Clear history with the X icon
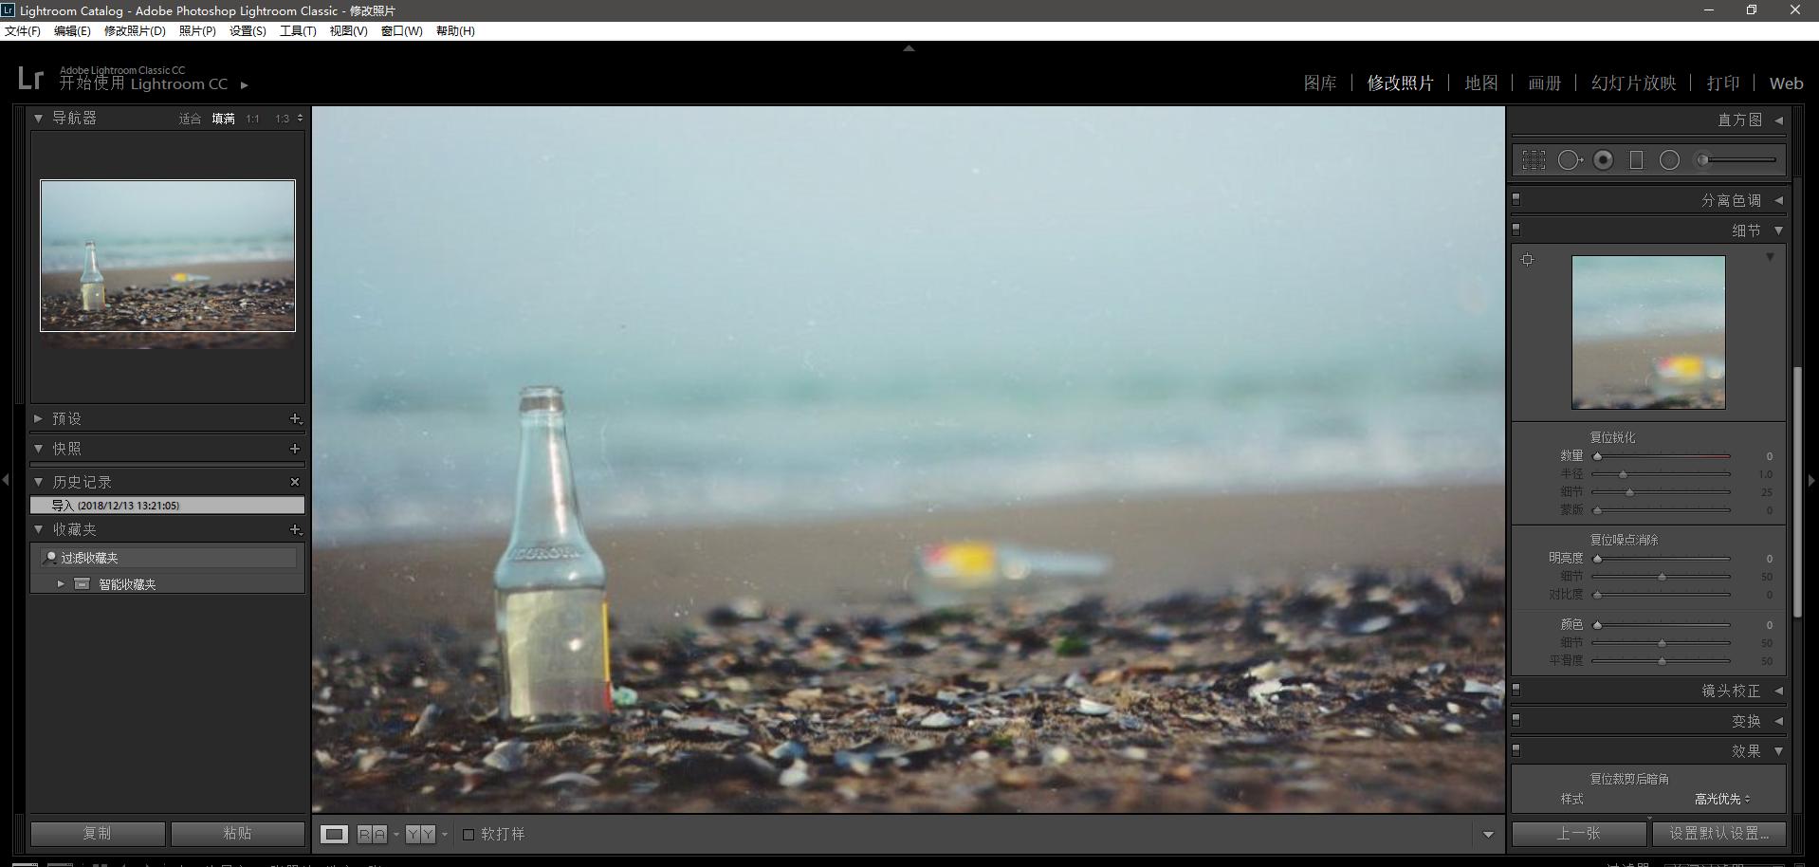 (295, 482)
